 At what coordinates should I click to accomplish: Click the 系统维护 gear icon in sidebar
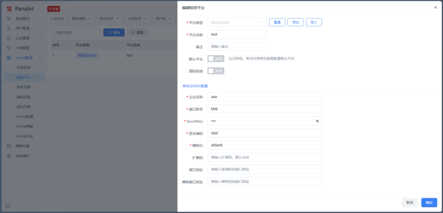(x=9, y=156)
